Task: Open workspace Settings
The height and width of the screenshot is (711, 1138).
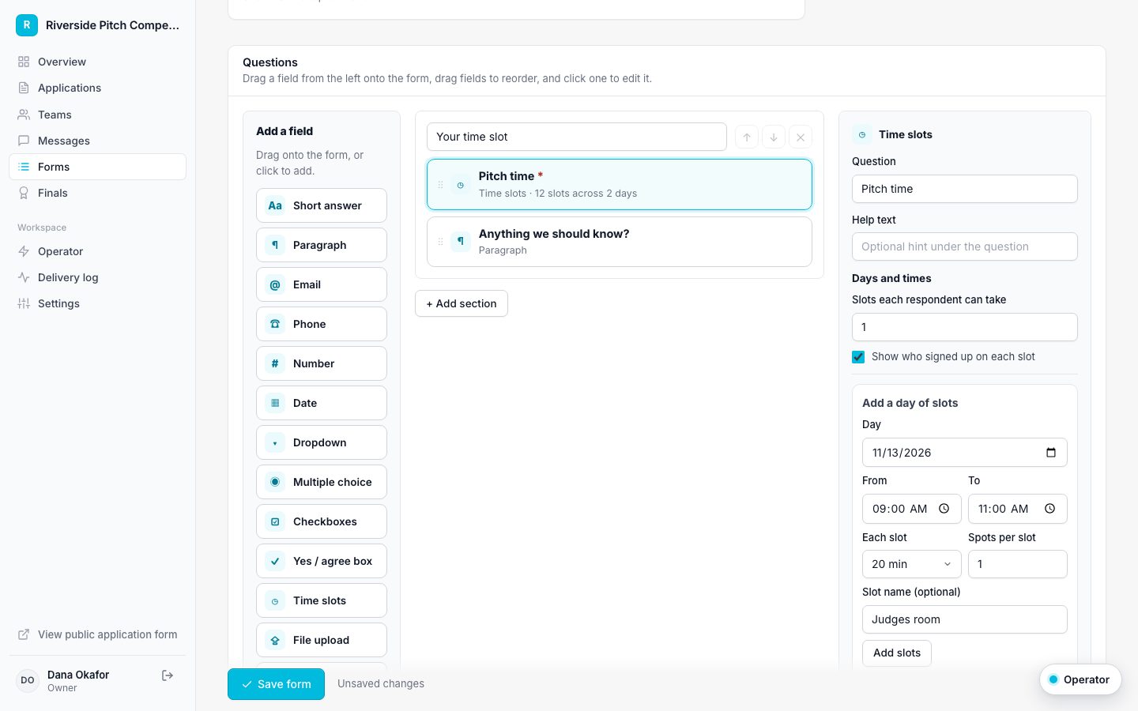Action: point(97,303)
